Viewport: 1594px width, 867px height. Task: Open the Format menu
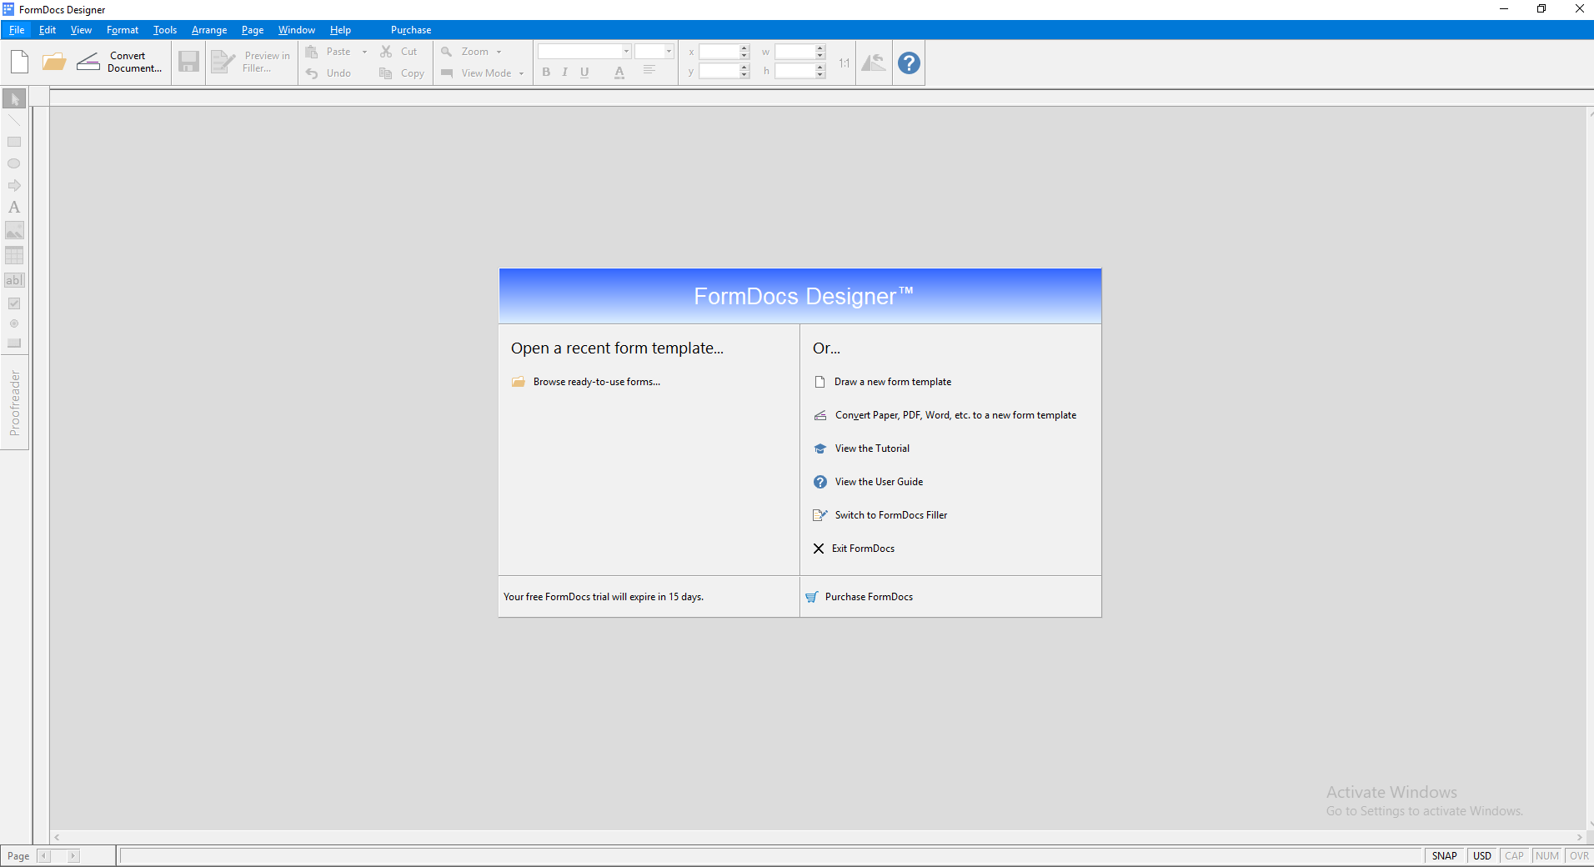coord(123,30)
